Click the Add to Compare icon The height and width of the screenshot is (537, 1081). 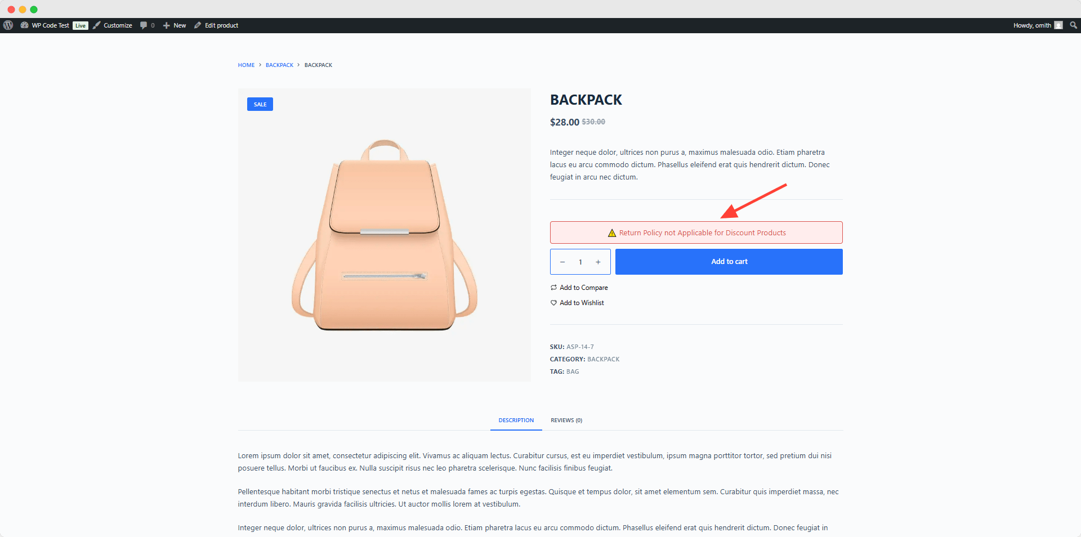[x=553, y=288]
